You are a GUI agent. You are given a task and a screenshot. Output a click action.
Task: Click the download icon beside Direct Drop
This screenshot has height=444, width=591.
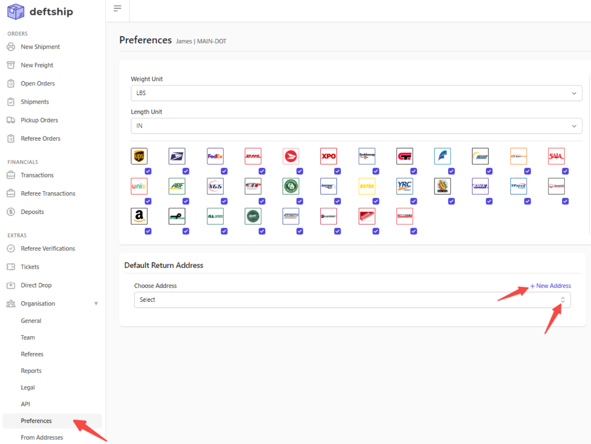pos(11,285)
